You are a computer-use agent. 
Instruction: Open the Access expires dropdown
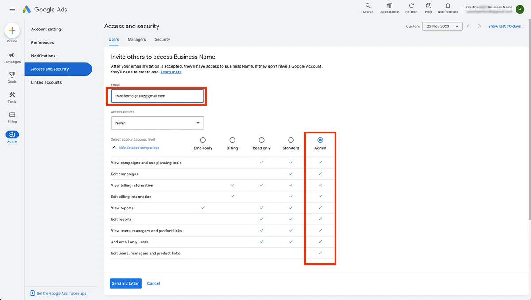(157, 123)
